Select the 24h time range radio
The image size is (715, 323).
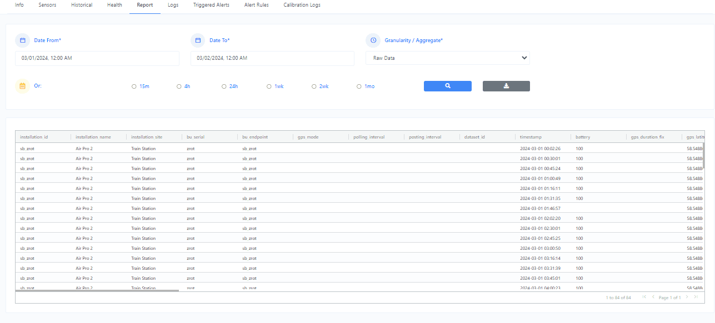224,86
